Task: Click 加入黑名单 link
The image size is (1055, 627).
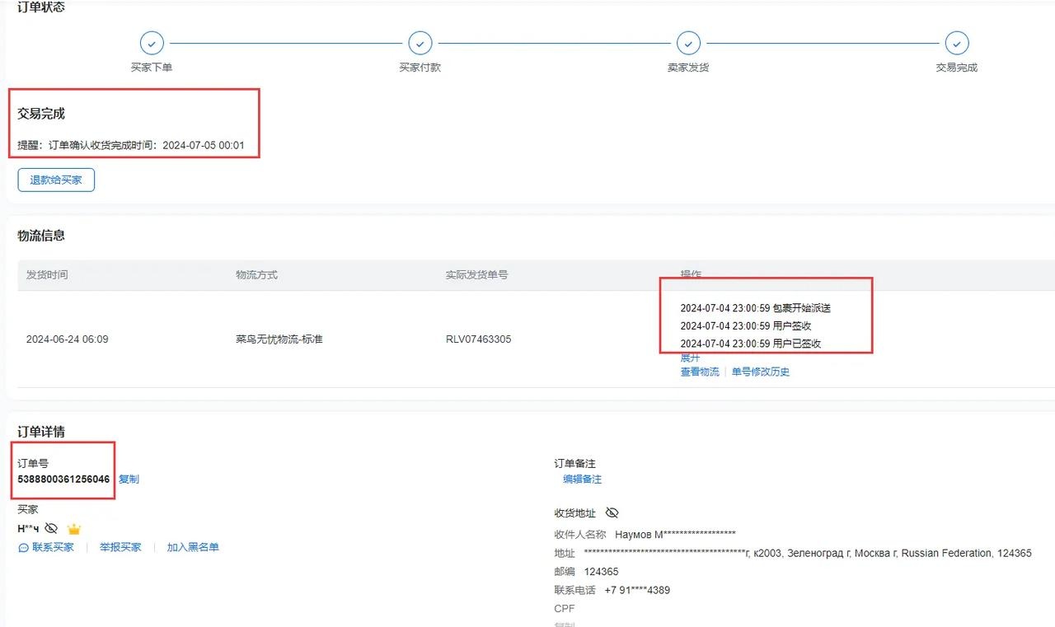Action: pos(193,547)
